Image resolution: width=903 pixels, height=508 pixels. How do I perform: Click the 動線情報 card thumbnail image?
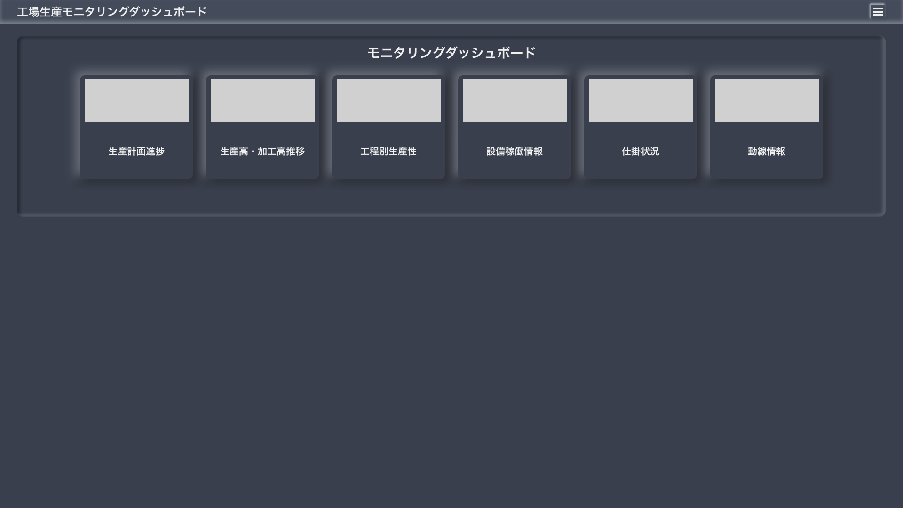click(x=766, y=100)
